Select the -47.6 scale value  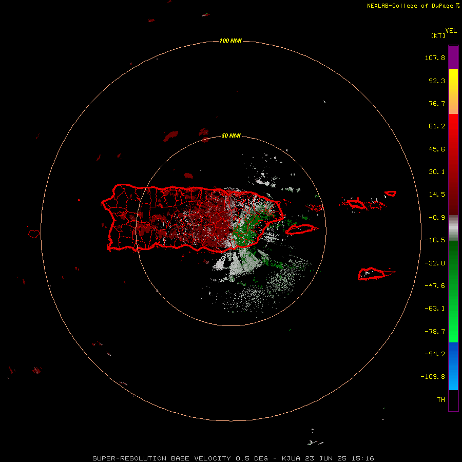(x=435, y=286)
